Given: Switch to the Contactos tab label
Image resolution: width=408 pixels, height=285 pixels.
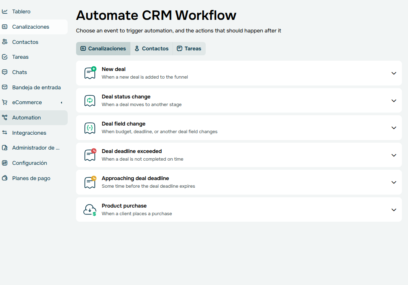Looking at the screenshot, I should tap(155, 48).
